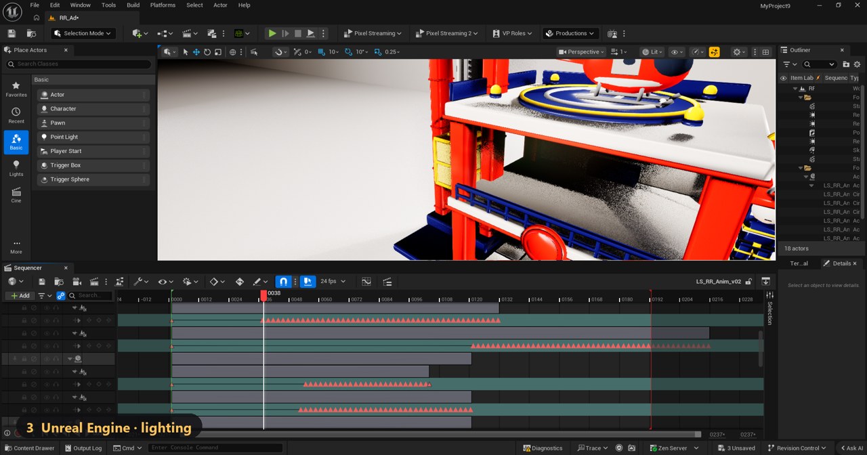867x455 pixels.
Task: Toggle the blue link filter button near Add
Action: point(61,296)
